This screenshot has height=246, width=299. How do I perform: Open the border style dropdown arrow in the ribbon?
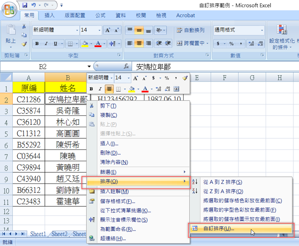77,44
